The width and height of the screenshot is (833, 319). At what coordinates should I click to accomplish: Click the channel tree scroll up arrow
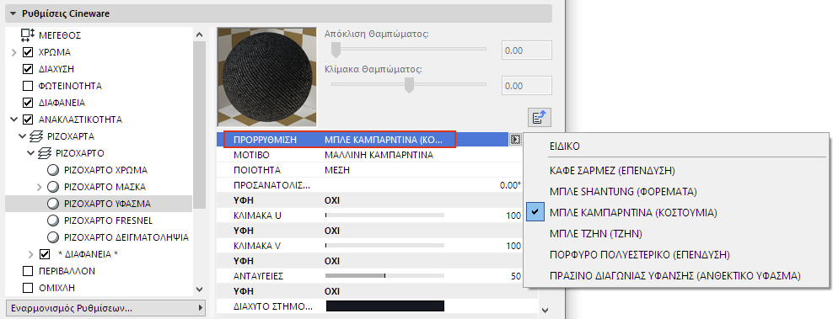pos(199,35)
